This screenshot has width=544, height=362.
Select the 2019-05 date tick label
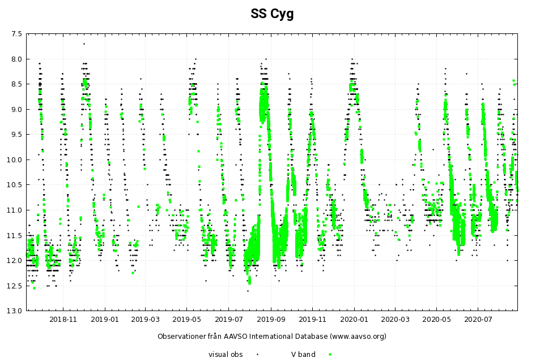click(x=187, y=319)
